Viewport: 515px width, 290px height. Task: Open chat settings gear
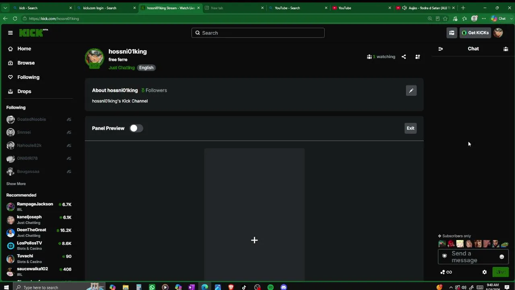pos(484,272)
